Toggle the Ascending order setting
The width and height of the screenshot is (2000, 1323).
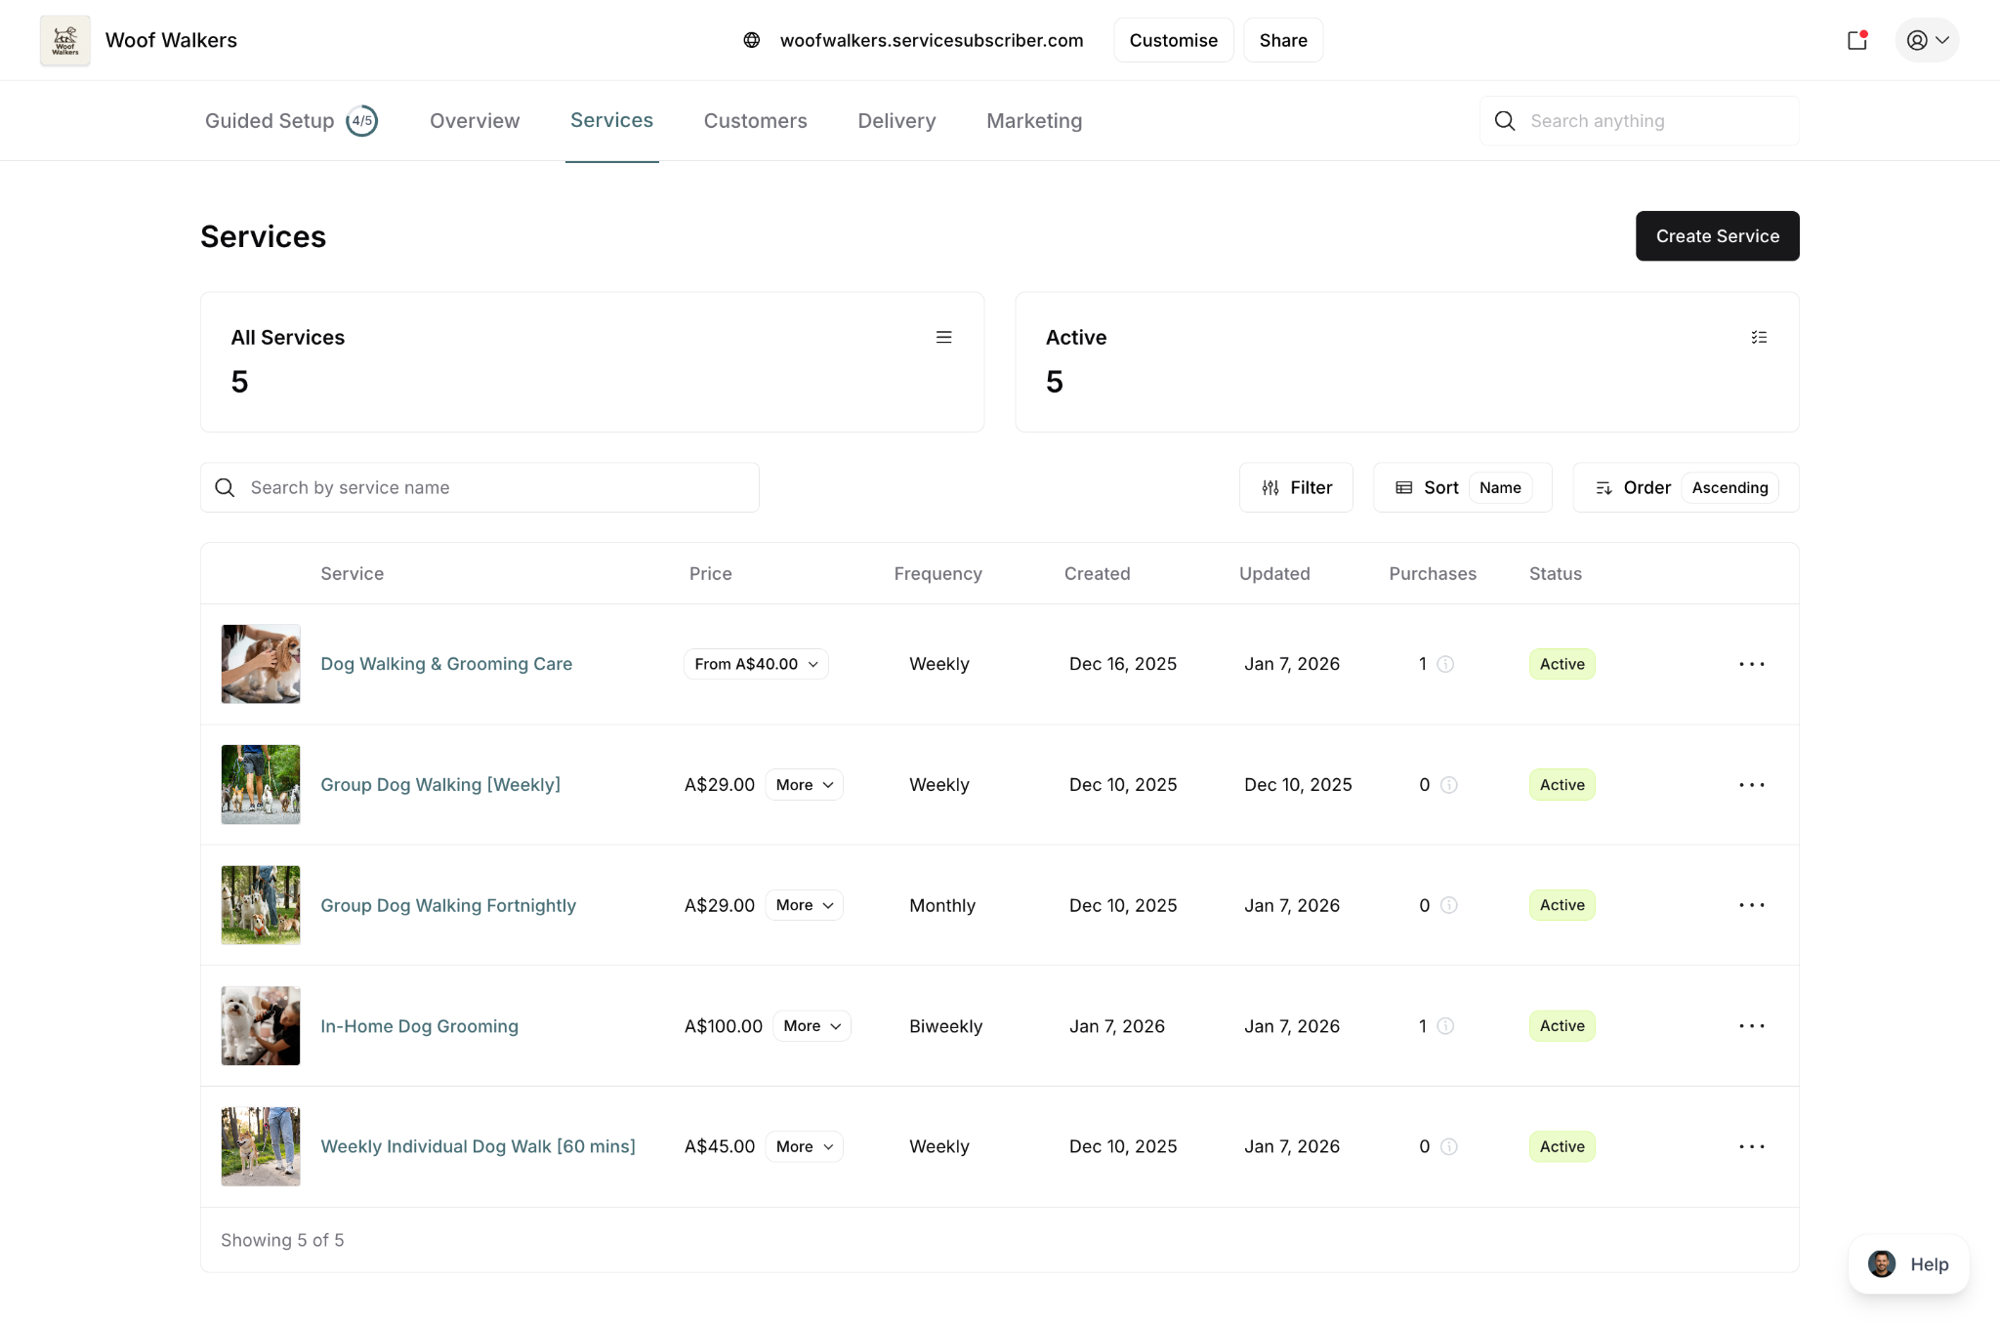[x=1729, y=487]
